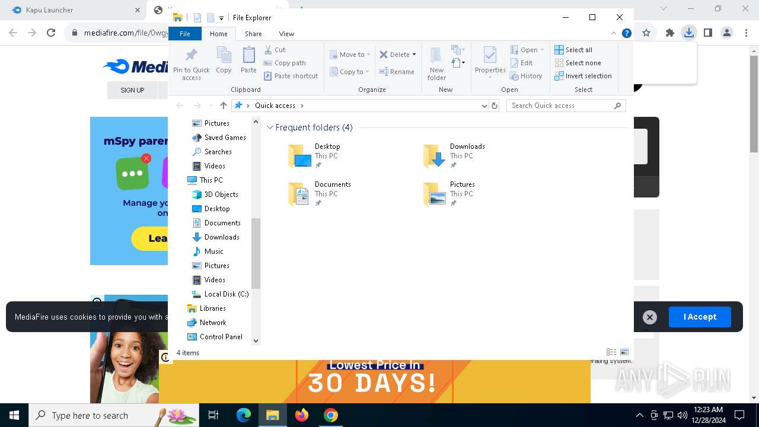Click Select all in ribbon

coord(573,50)
